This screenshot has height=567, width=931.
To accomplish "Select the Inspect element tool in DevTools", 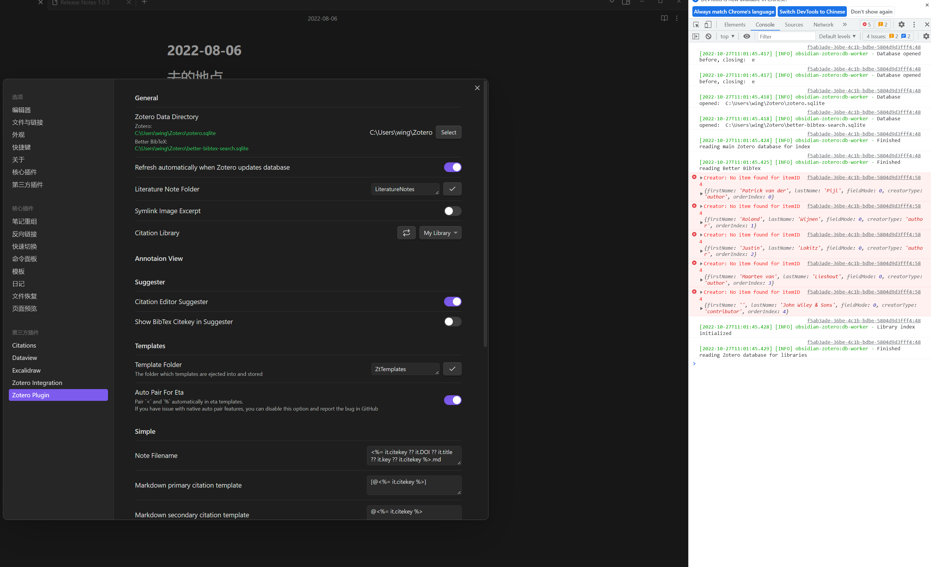I will click(696, 24).
